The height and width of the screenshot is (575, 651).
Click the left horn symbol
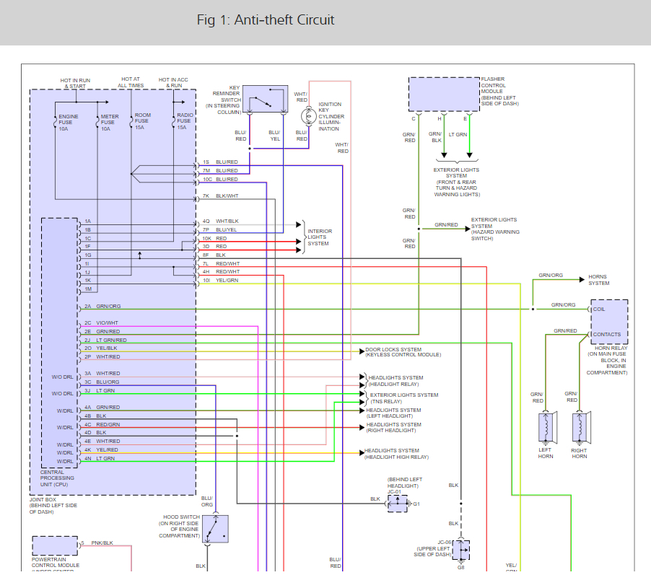547,427
